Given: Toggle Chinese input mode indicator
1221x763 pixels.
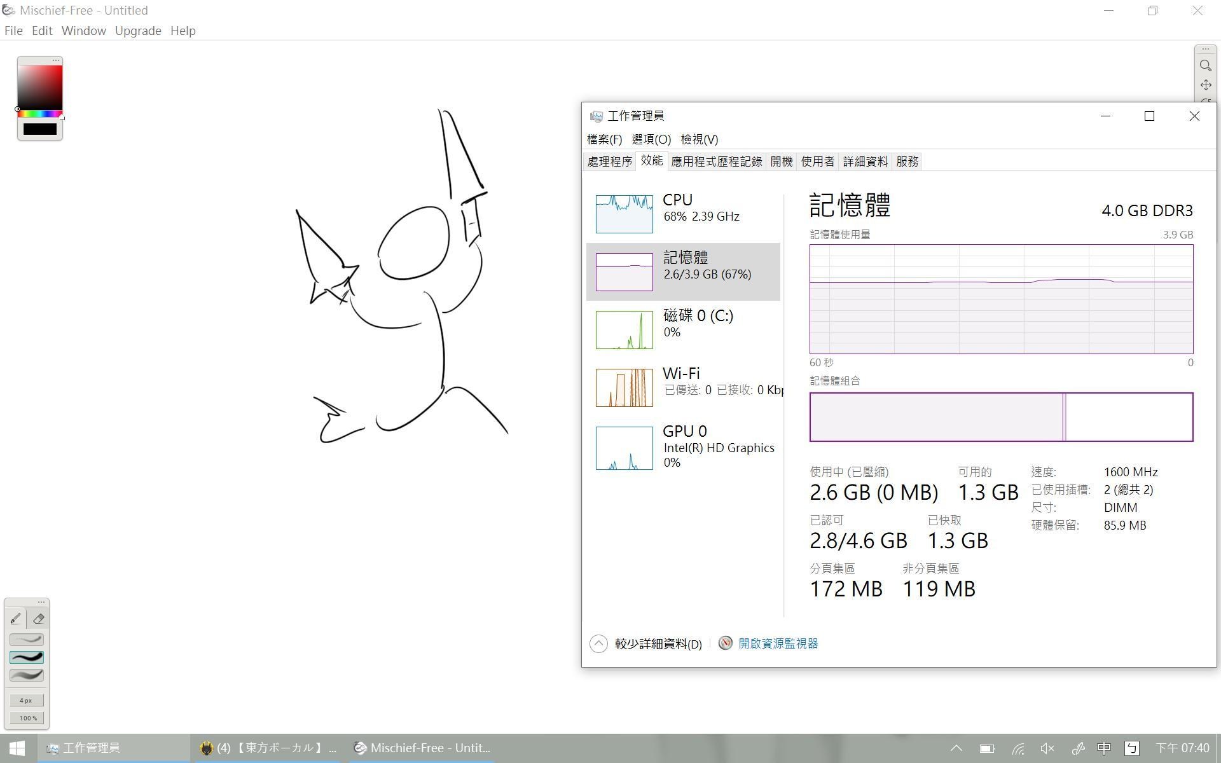Looking at the screenshot, I should 1103,748.
